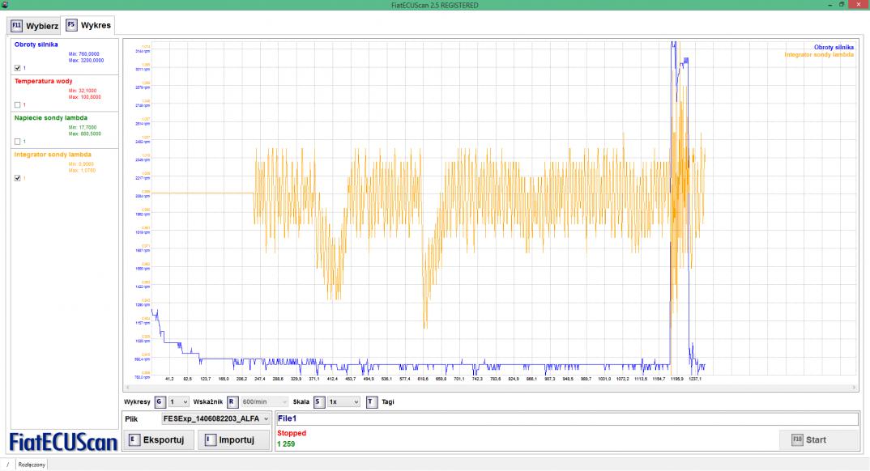Image resolution: width=870 pixels, height=471 pixels.
Task: Disable the Integrator sondy lambda checkbox
Action: pos(18,178)
